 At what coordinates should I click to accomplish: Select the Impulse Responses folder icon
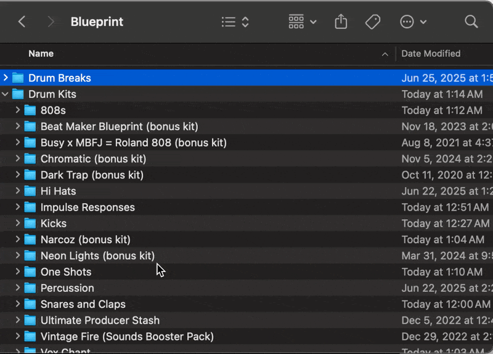tap(30, 207)
